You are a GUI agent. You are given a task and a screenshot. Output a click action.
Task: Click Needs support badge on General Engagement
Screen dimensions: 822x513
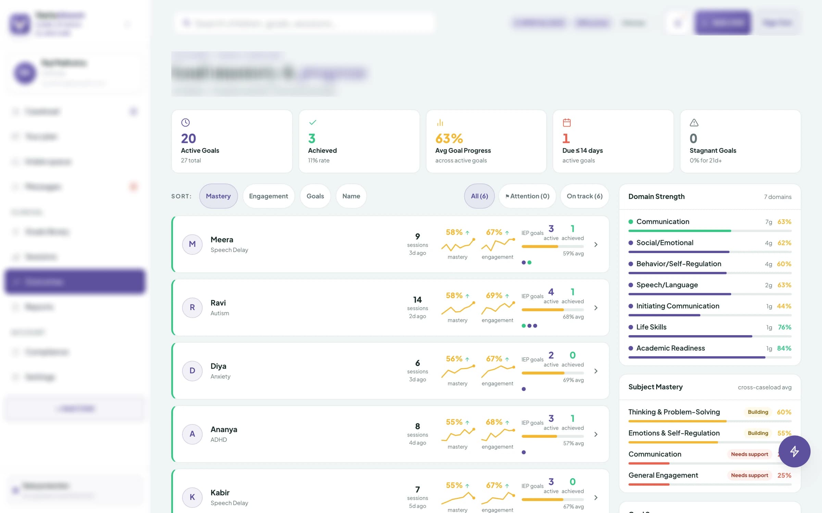tap(749, 475)
